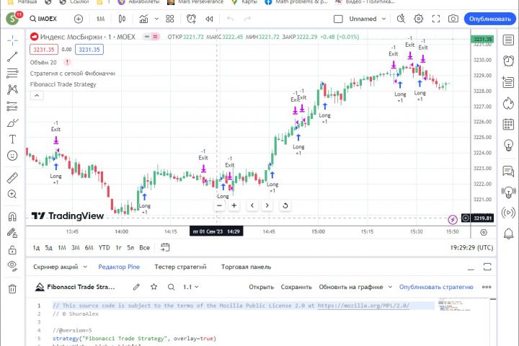Open candlestick chart type selector
Image resolution: width=519 pixels, height=346 pixels.
tap(122, 19)
